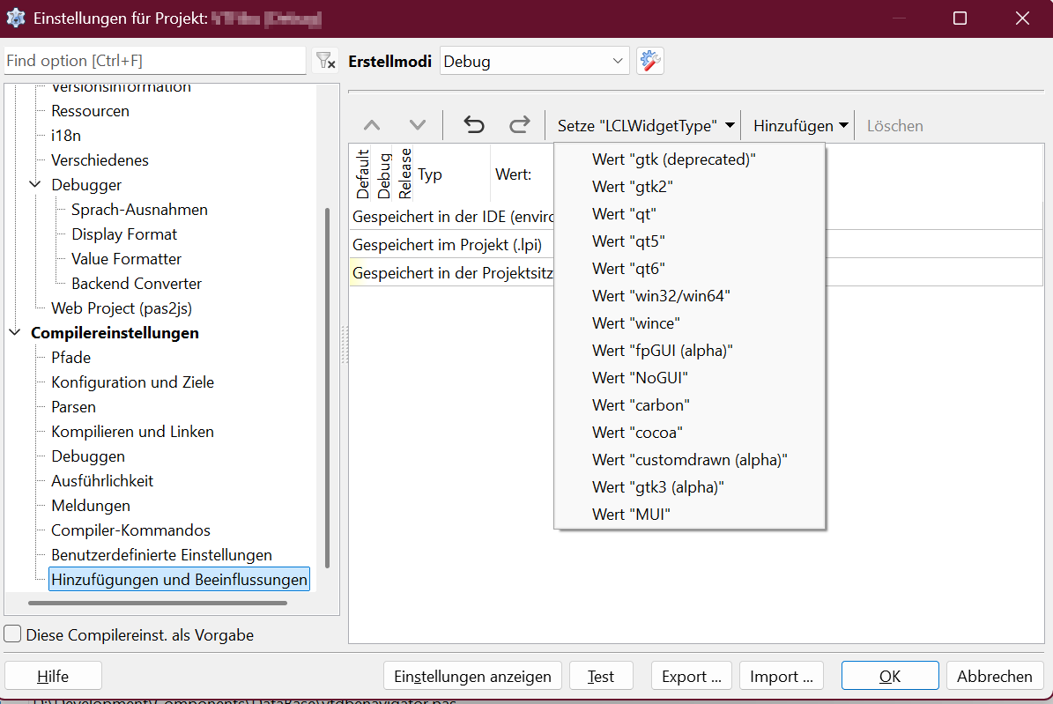Viewport: 1053px width, 704px height.
Task: Select Parsen tree item
Action: 73,407
